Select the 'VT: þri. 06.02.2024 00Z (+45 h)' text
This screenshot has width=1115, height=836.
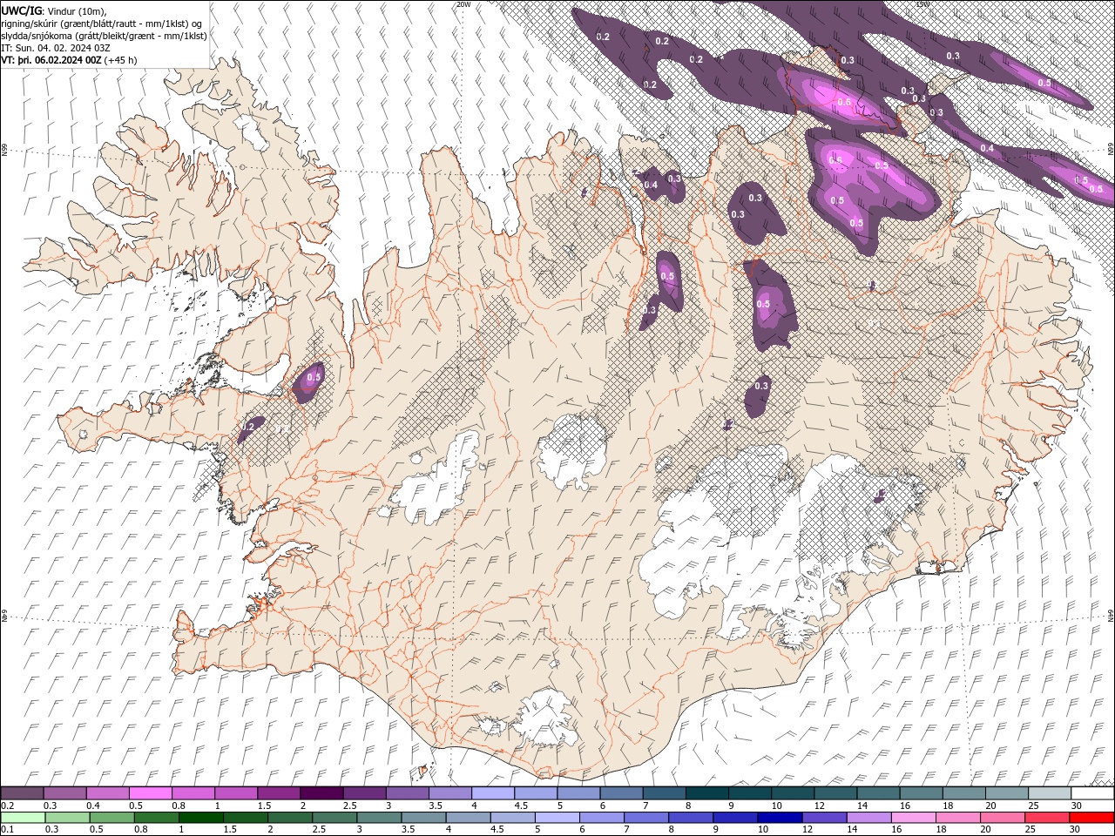[x=69, y=60]
